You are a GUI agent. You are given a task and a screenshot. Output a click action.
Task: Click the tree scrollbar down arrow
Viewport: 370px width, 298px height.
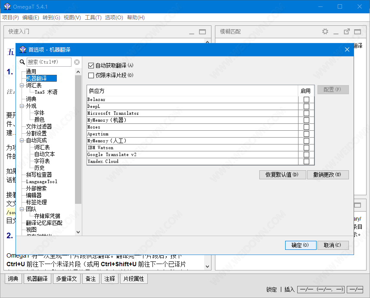click(78, 232)
